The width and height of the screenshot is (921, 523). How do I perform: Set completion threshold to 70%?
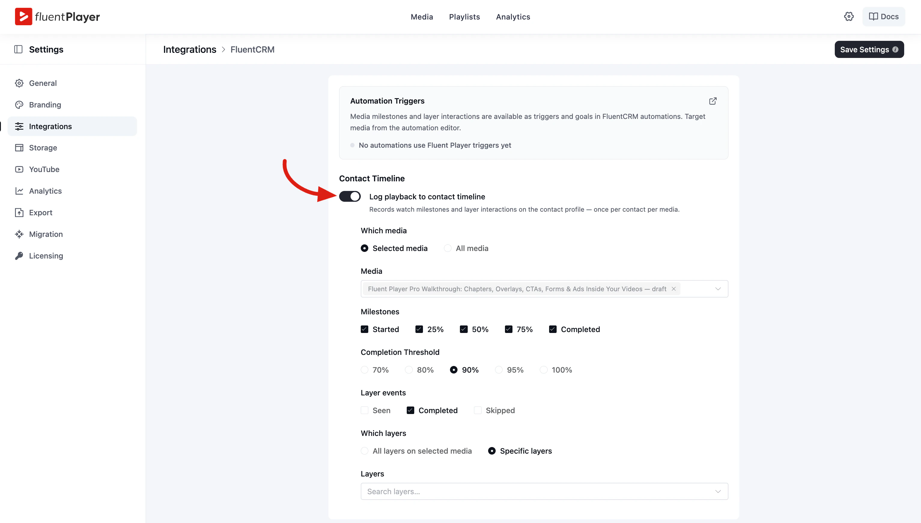(364, 370)
